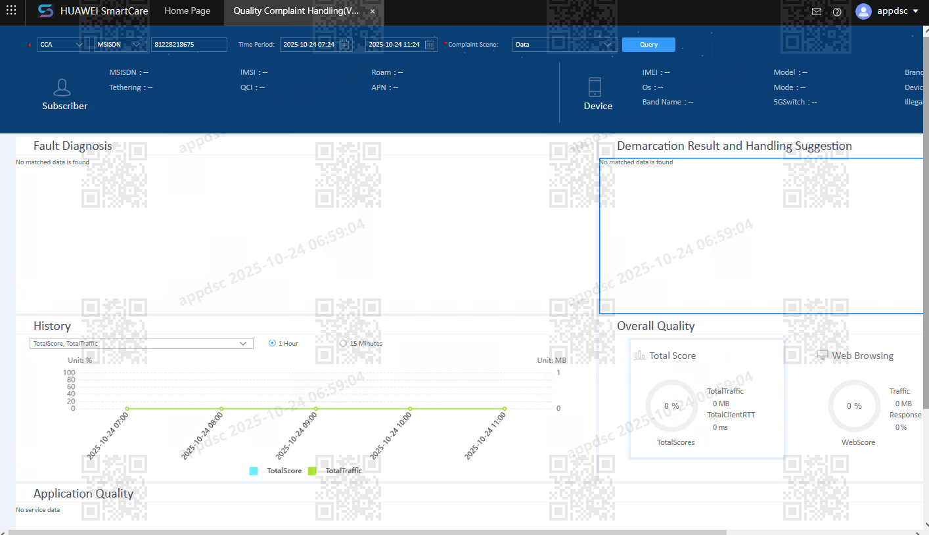Screen dimensions: 929x535
Task: Click the Subscriber person icon
Action: 62,87
